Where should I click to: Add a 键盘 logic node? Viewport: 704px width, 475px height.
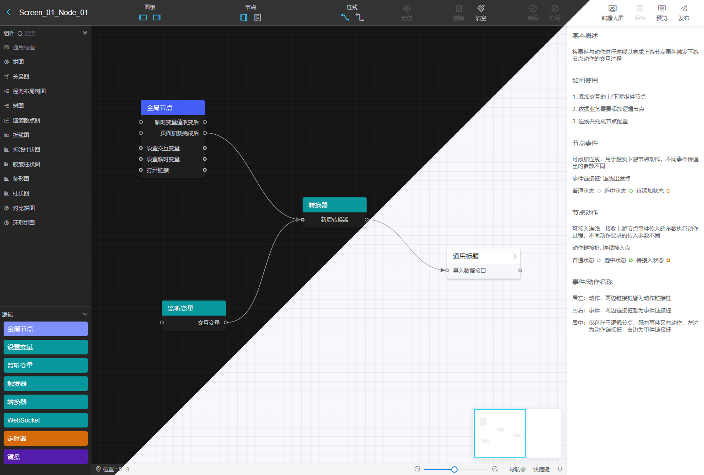coord(46,457)
